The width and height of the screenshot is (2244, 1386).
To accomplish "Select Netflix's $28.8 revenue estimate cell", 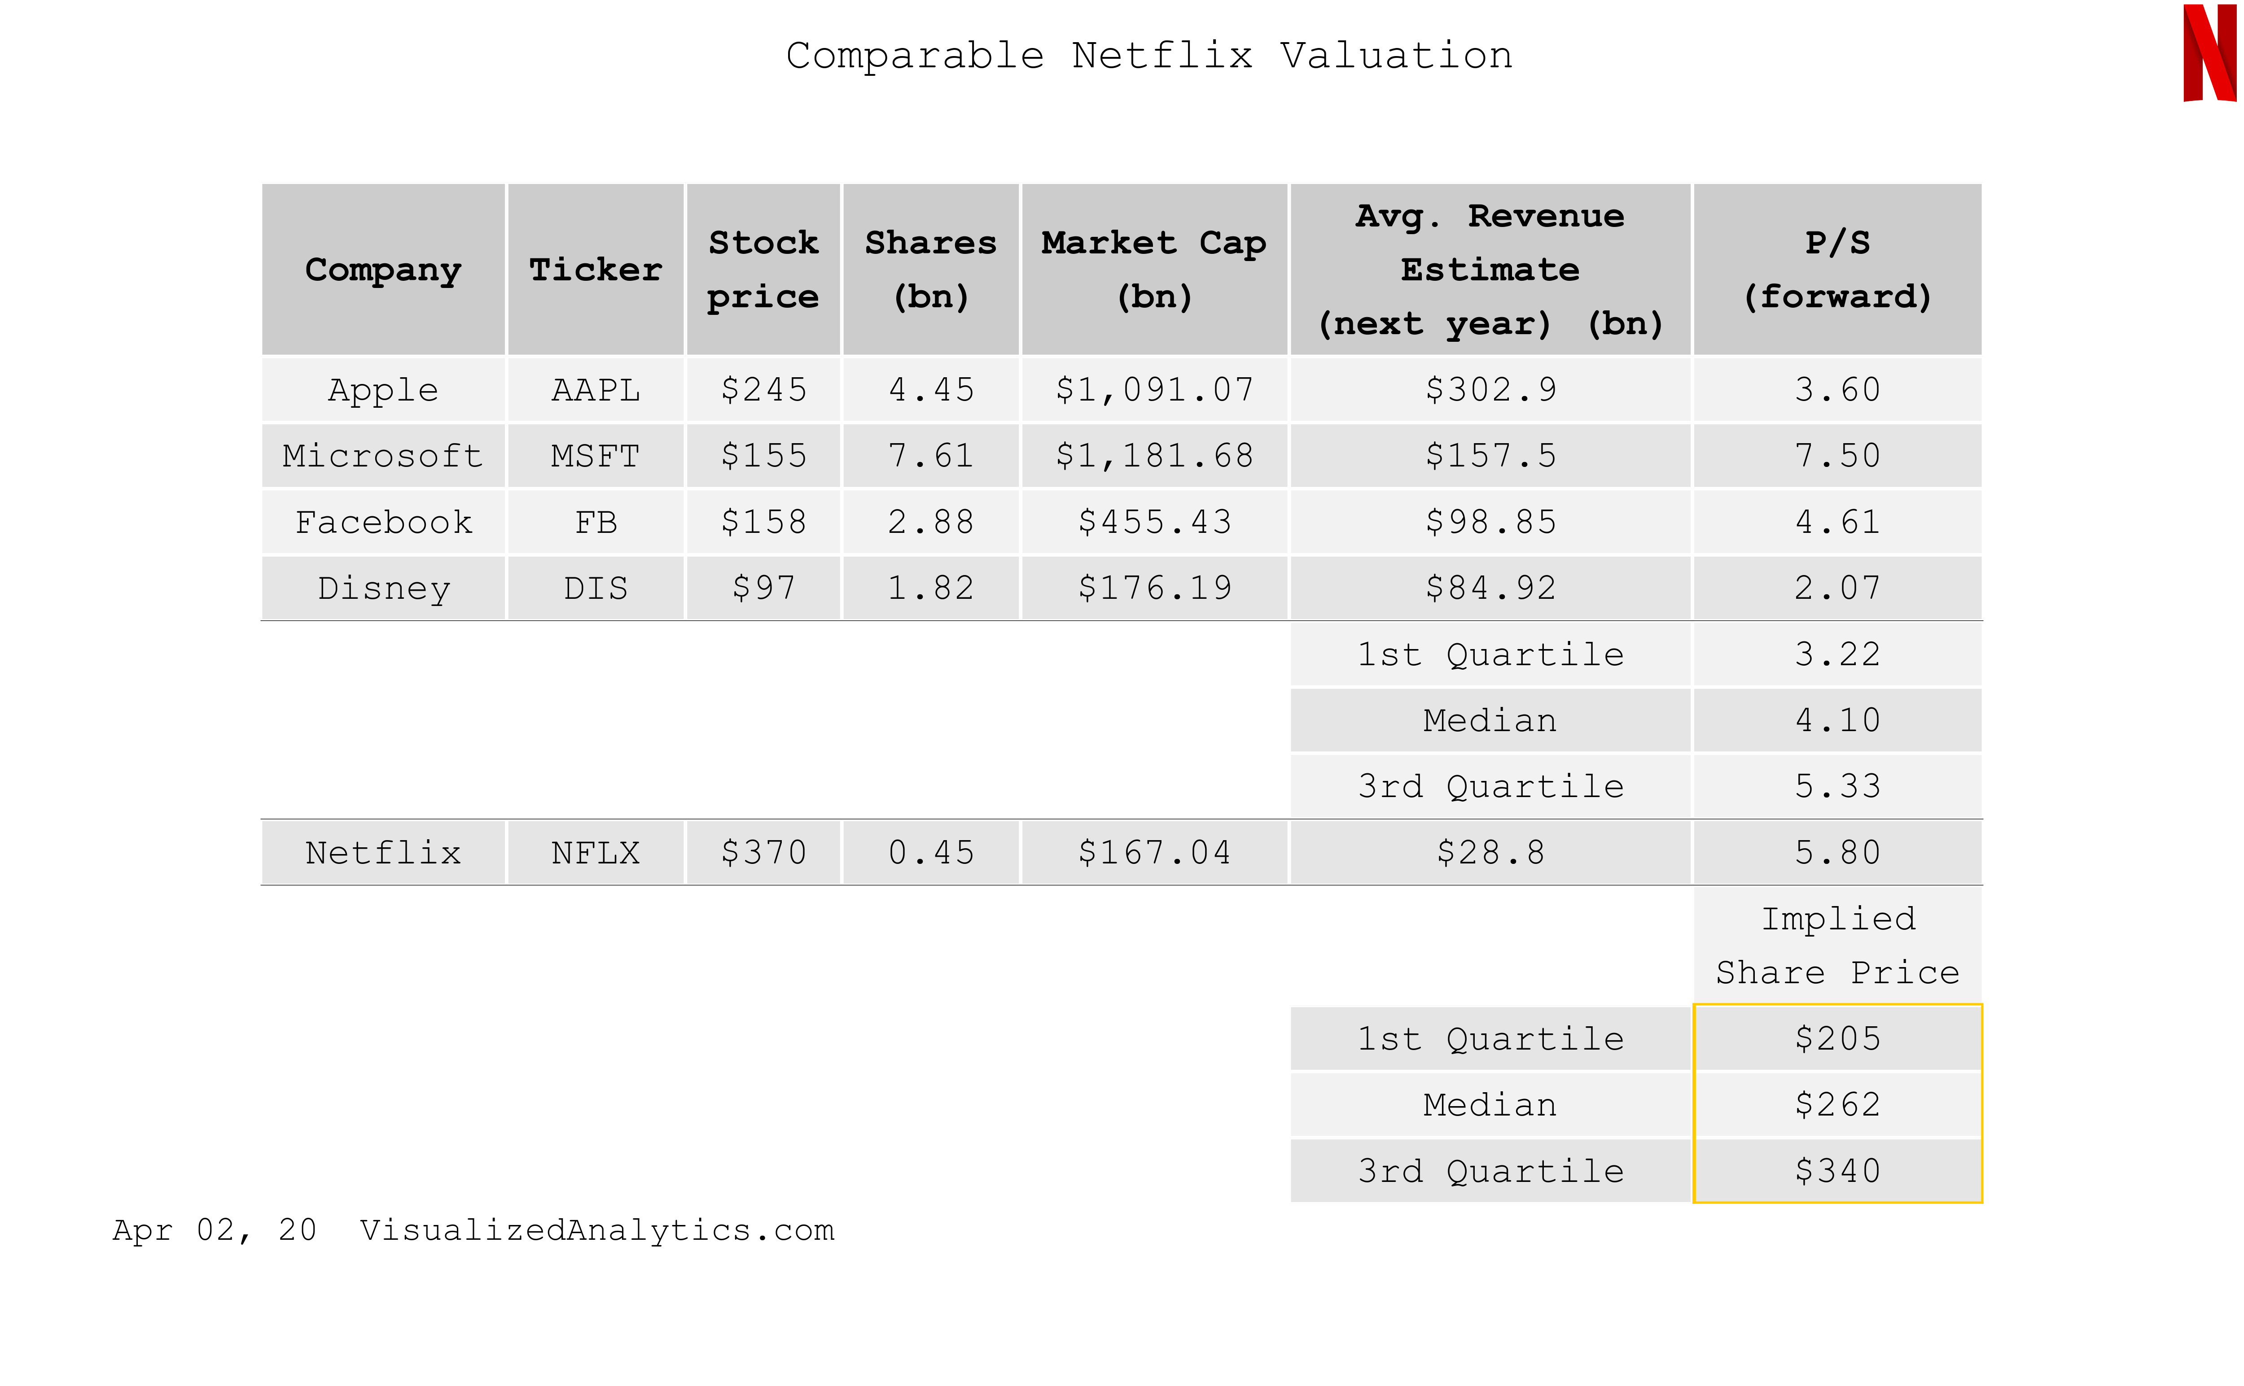I will [1489, 853].
